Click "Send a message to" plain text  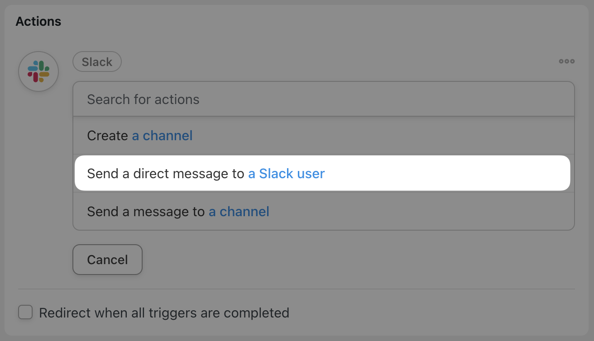coord(146,211)
